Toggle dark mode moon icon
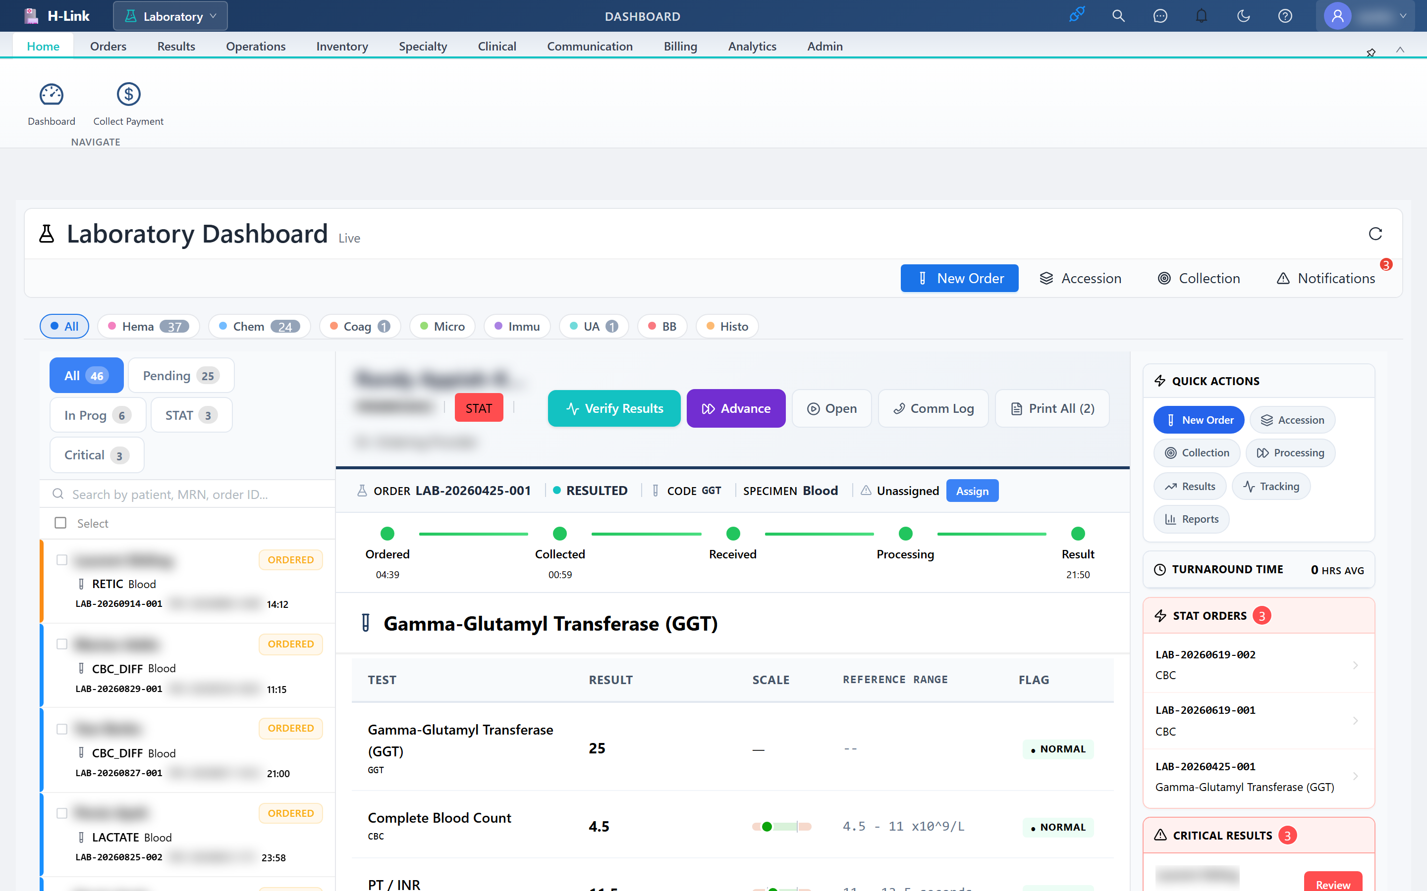Screen dimensions: 1427x891 (x=1243, y=16)
